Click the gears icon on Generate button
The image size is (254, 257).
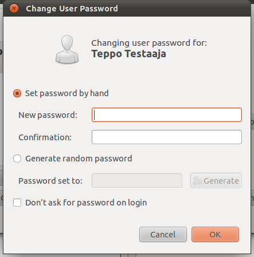click(x=197, y=180)
